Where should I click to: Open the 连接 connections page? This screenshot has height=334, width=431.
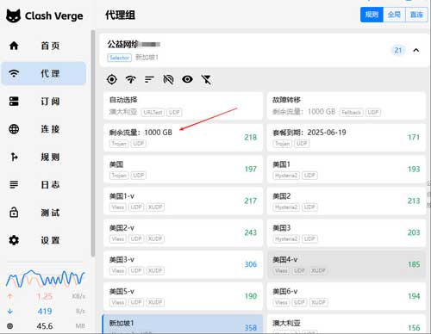44,129
